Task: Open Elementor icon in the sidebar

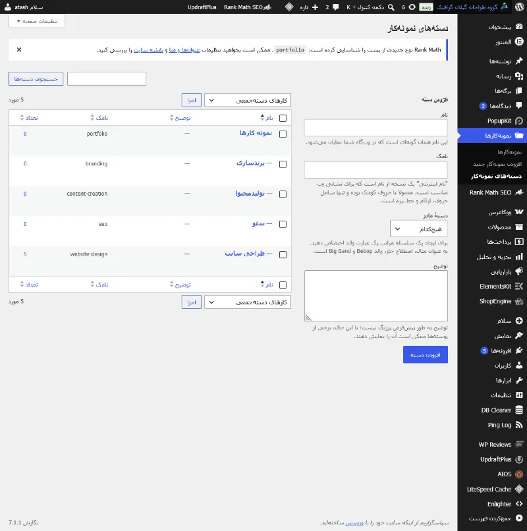Action: 519,42
